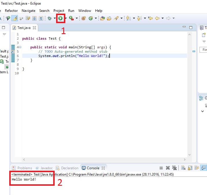Toggle Show Whitespace Characters pilcrow
Image resolution: width=207 pixels, height=195 pixels.
pos(41,18)
